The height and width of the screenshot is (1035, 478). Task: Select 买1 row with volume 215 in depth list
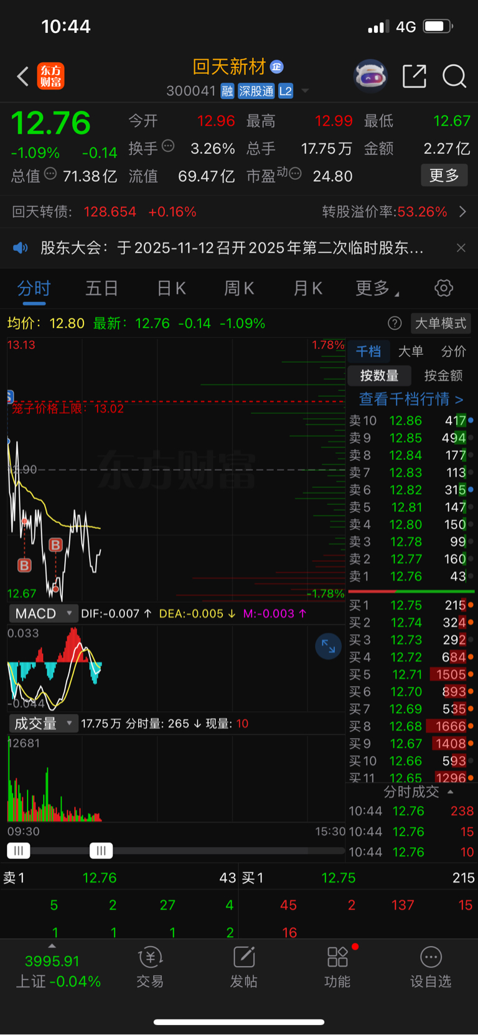411,605
